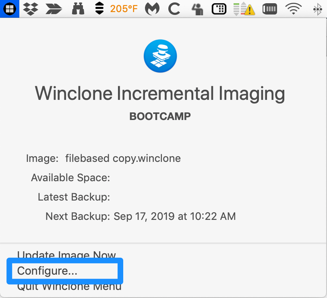Click the filebased copy.winclone image name

pyautogui.click(x=123, y=158)
